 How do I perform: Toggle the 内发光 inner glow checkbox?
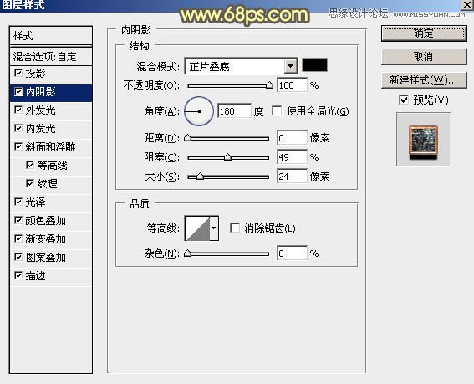[x=18, y=128]
